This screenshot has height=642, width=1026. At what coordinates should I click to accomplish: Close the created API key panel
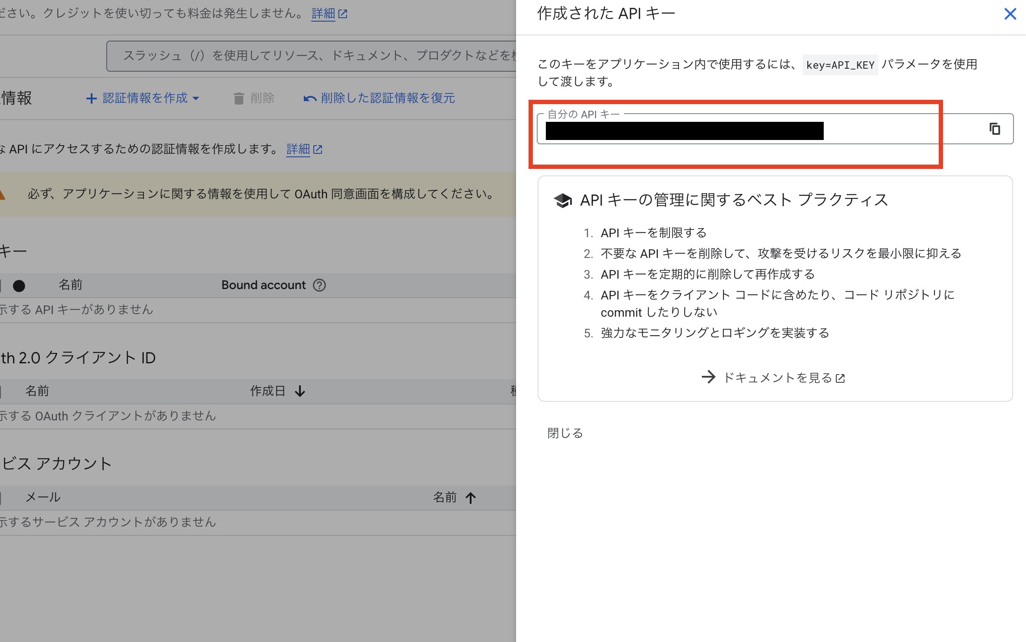click(1010, 14)
